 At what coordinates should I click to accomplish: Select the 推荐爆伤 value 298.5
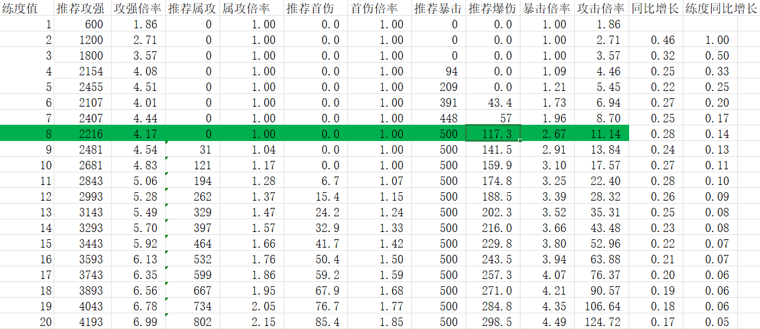pyautogui.click(x=493, y=322)
